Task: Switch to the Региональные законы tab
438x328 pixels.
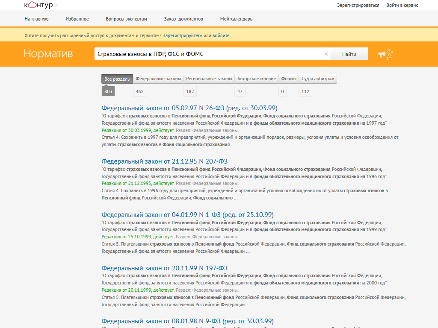Action: pyautogui.click(x=209, y=79)
